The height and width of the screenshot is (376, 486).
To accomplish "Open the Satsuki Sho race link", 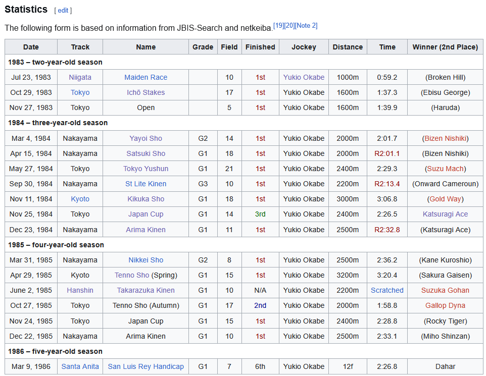I will pos(145,153).
